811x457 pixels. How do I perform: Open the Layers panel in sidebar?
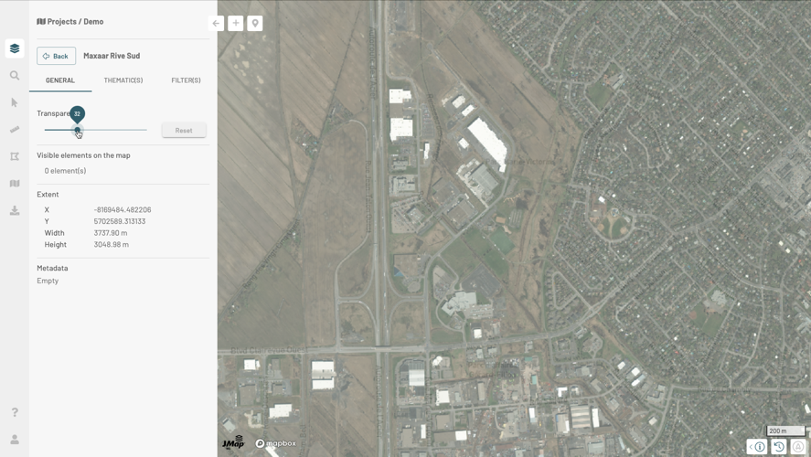click(x=15, y=48)
